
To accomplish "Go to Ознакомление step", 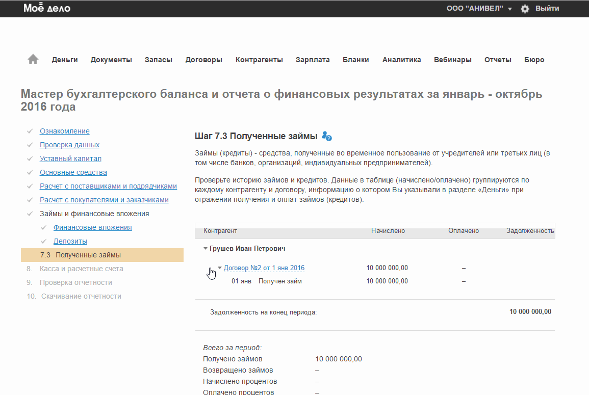I will tap(65, 131).
